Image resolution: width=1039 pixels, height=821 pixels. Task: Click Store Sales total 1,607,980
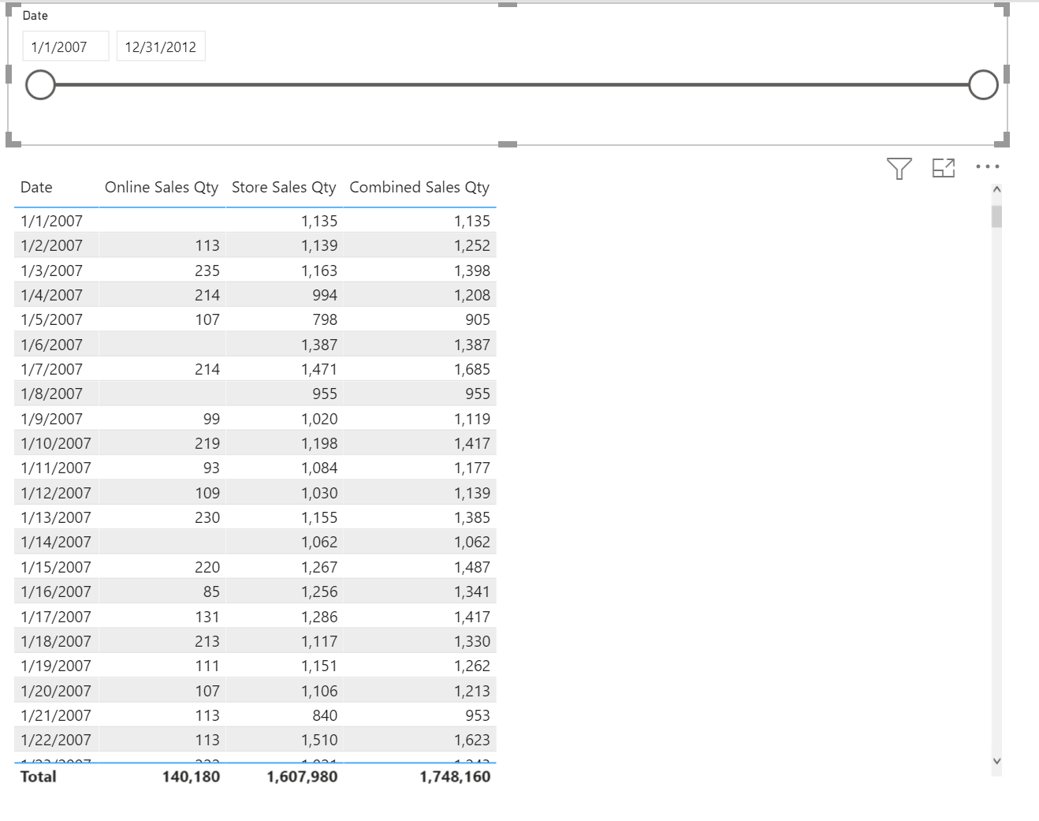(302, 776)
